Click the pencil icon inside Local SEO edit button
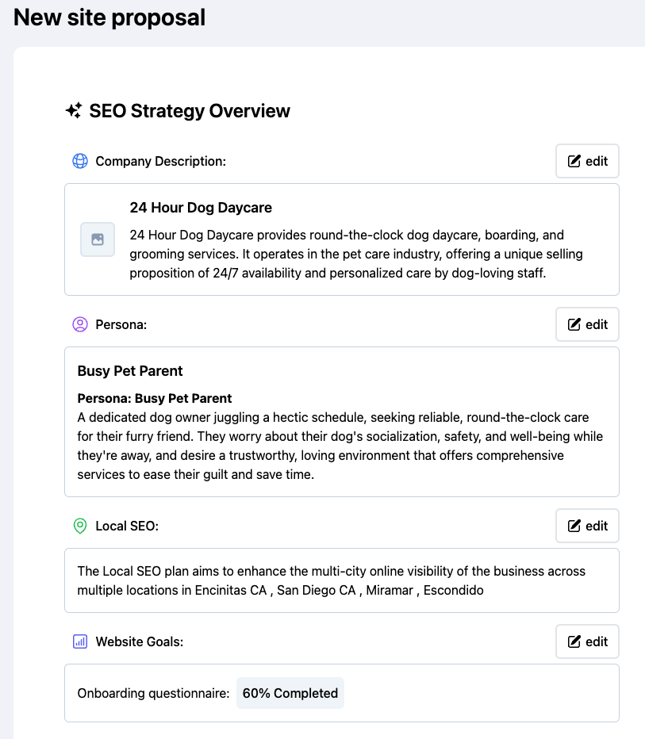 574,526
